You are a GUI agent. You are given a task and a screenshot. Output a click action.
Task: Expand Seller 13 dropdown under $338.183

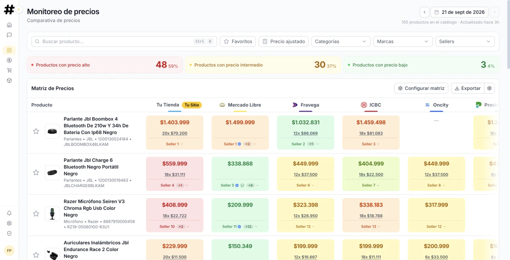(x=371, y=226)
